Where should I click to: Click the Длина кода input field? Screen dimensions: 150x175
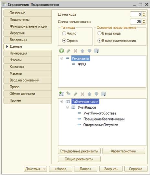click(136, 14)
